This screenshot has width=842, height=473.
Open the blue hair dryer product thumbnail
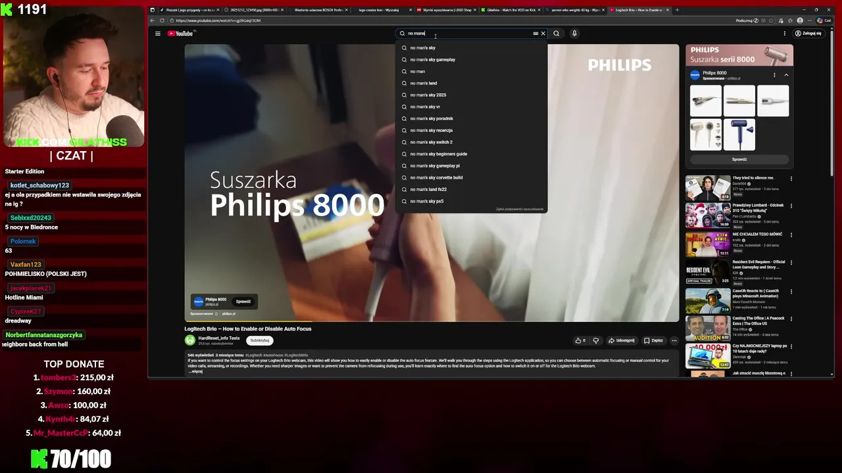(739, 135)
